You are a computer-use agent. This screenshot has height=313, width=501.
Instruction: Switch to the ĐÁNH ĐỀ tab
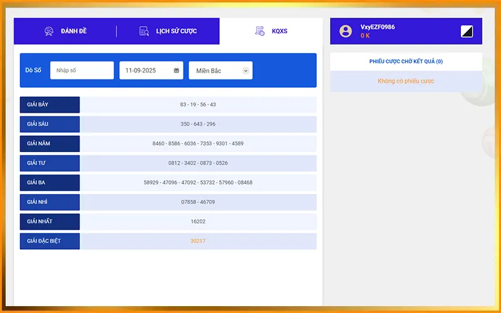coord(74,31)
